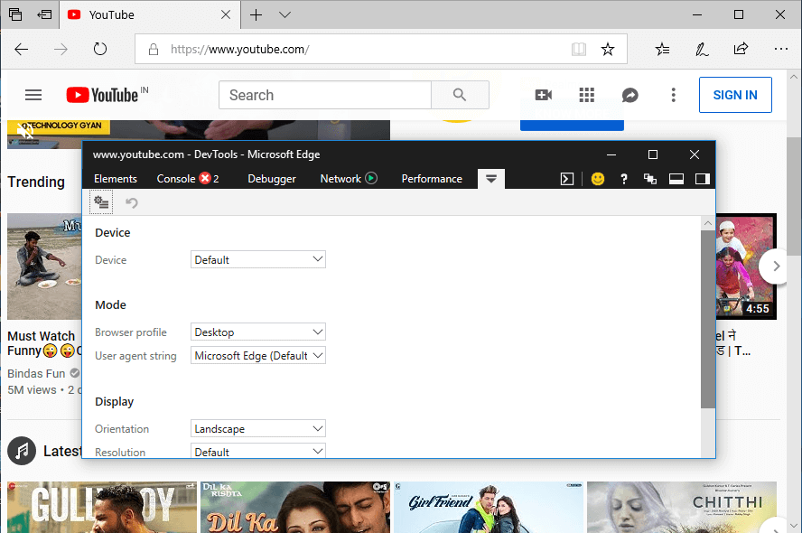This screenshot has width=802, height=533.
Task: Open the Orientation dropdown set to Landscape
Action: point(258,428)
